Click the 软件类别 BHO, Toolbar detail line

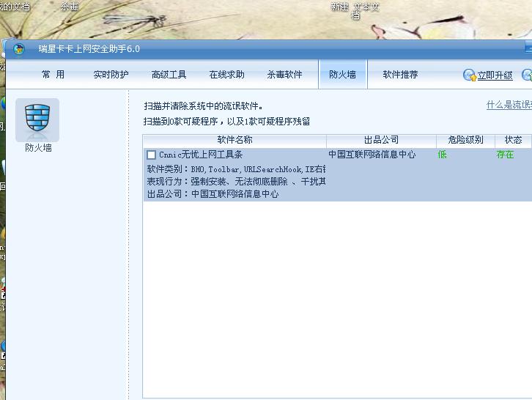click(x=236, y=169)
